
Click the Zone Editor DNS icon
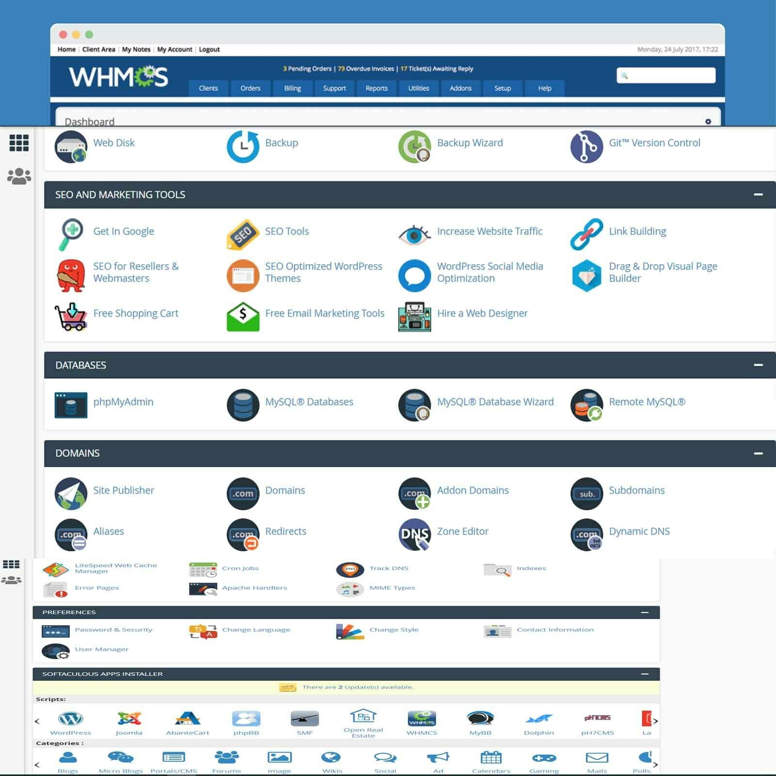point(415,534)
